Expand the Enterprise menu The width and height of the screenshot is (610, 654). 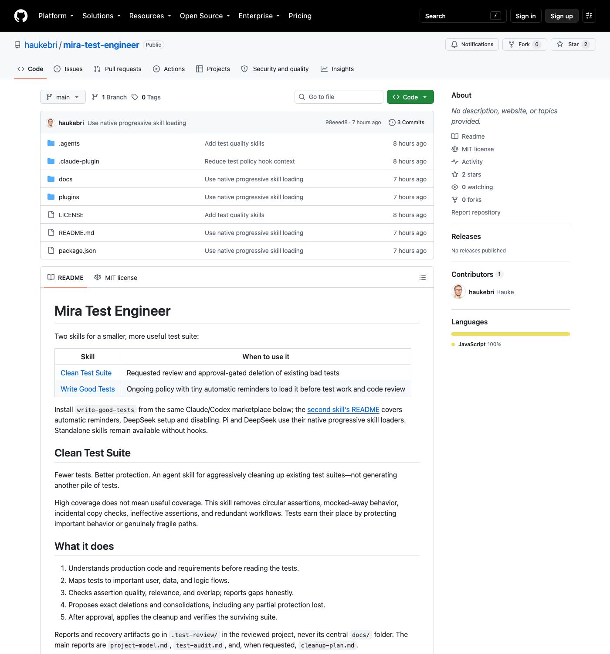tap(259, 16)
